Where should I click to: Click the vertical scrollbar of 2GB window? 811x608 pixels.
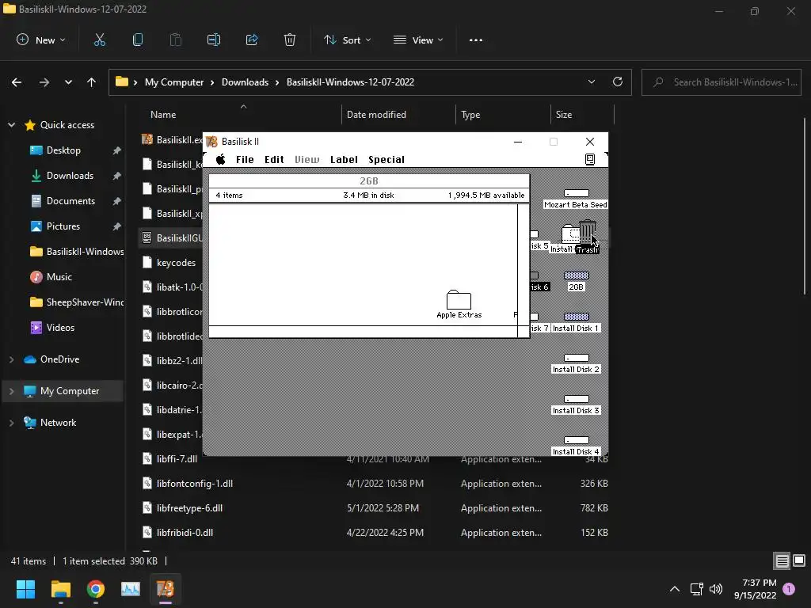click(524, 264)
